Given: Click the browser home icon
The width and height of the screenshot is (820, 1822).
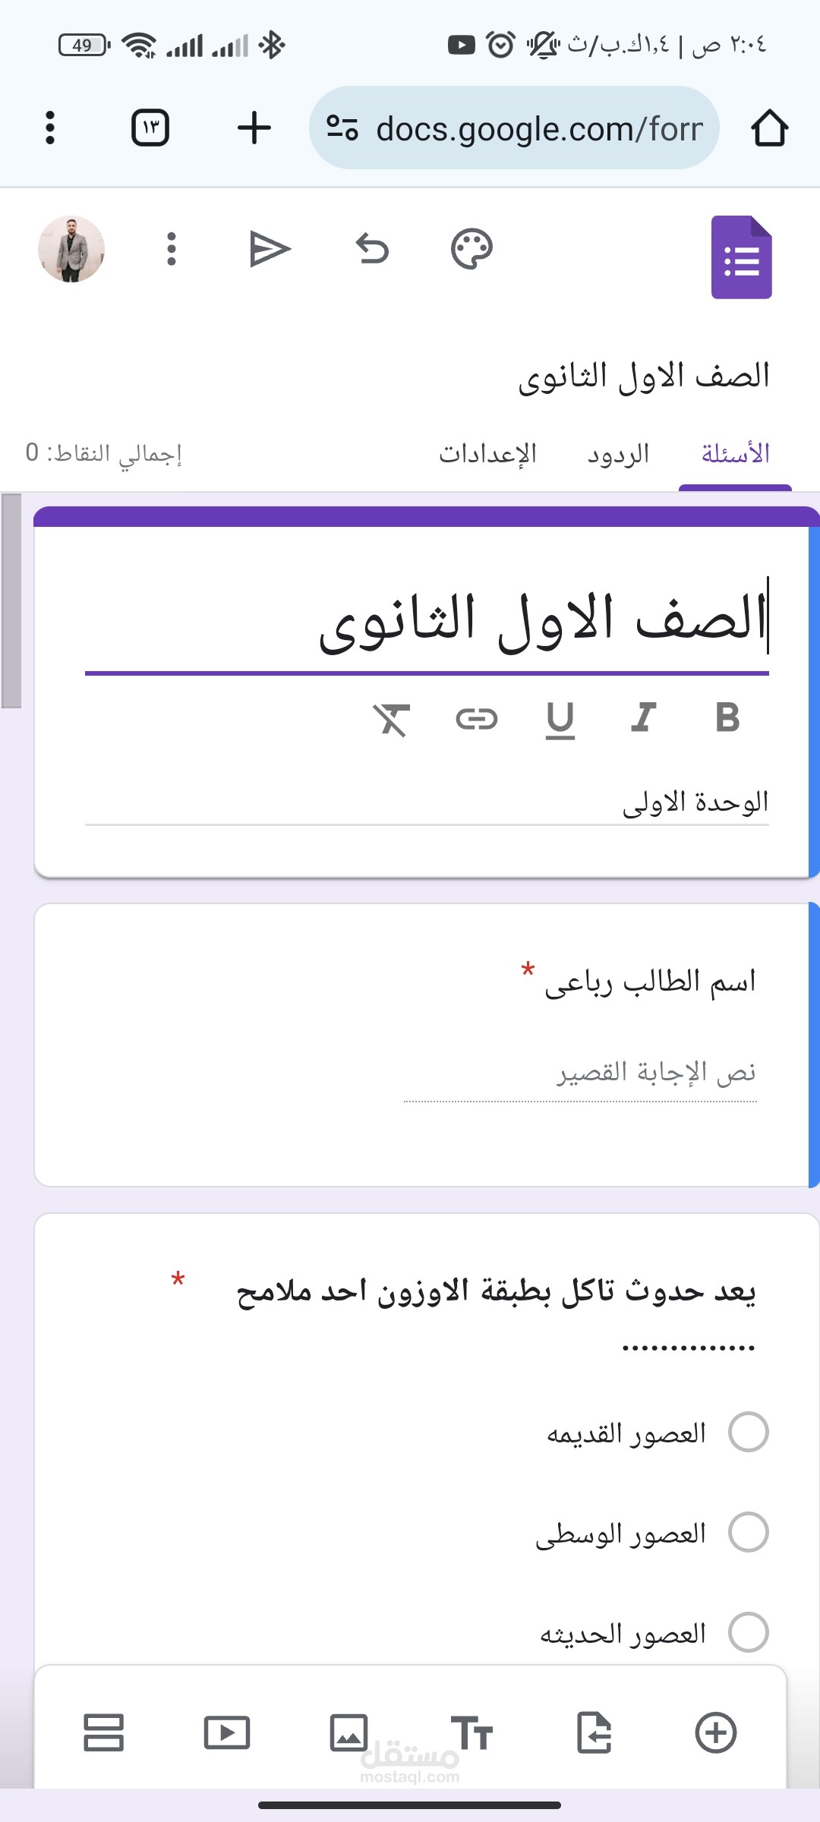Looking at the screenshot, I should click(x=770, y=128).
